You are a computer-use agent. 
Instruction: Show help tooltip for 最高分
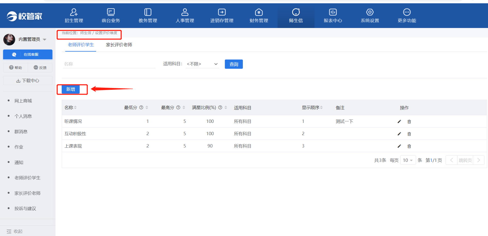point(178,107)
